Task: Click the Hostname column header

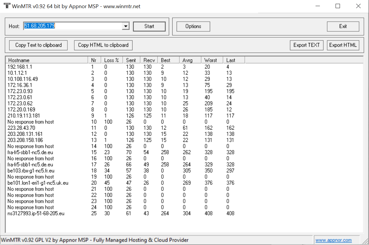Action: [x=46, y=60]
